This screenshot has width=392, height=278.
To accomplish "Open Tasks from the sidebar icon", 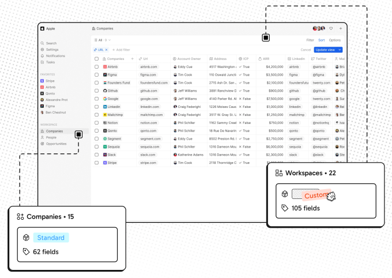I will (43, 62).
